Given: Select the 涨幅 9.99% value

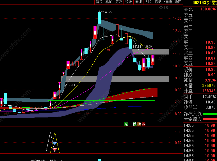Looking at the screenshot, I should tap(210, 80).
